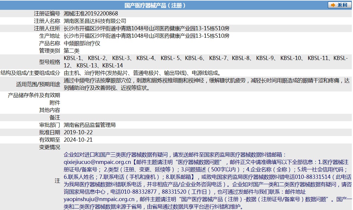Select expiry date 2024-10-21
Image resolution: width=353 pixels, height=210 pixels.
78,140
